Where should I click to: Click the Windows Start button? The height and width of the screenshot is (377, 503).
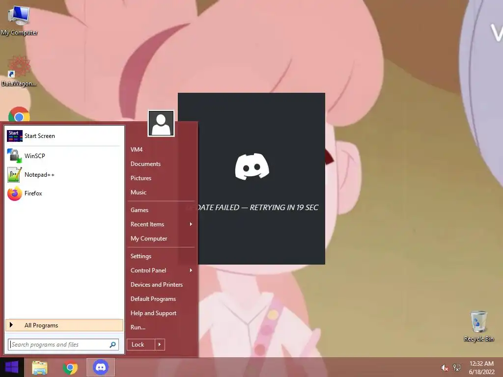click(12, 367)
